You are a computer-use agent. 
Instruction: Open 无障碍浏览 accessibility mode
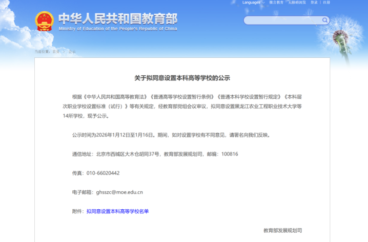pos(297,3)
